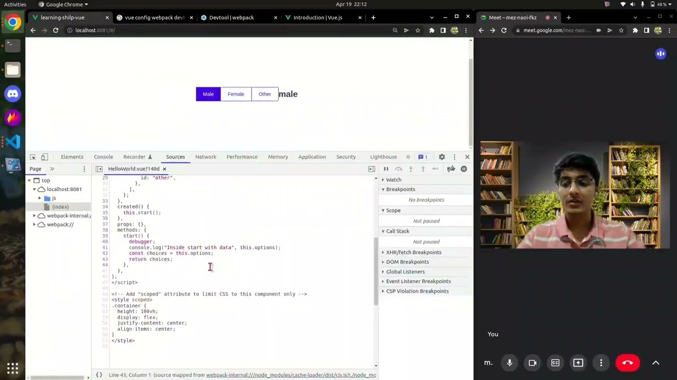Switch to the Console tab
This screenshot has height=380, width=677.
[104, 157]
